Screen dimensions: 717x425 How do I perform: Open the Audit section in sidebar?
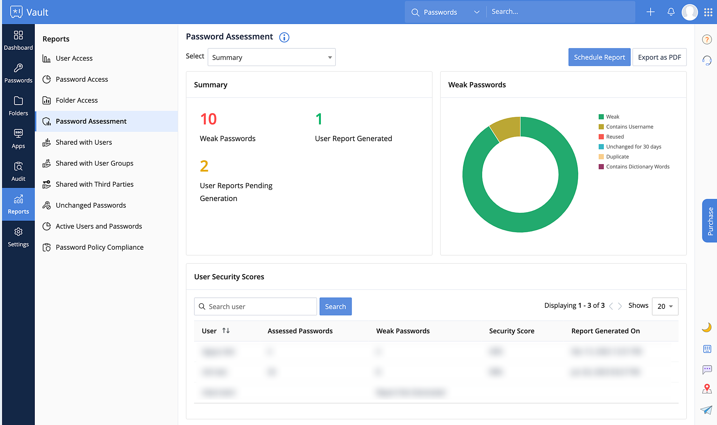tap(18, 172)
